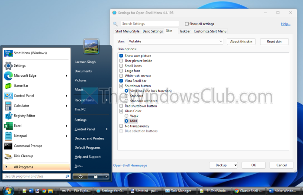
Task: Expand Notepad submenu arrow
Action: (67, 136)
